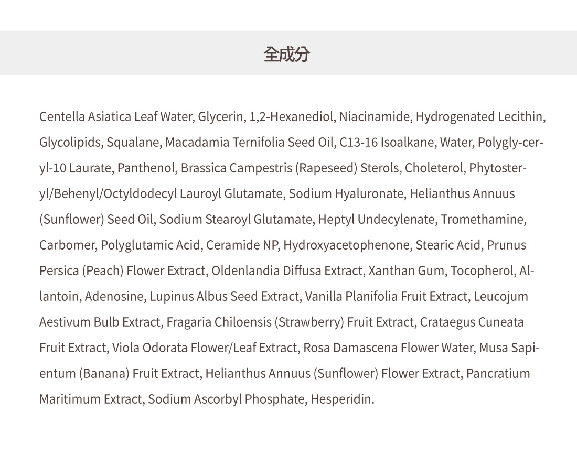The image size is (577, 466).
Task: Click the ingredient Panthenol
Action: [147, 168]
